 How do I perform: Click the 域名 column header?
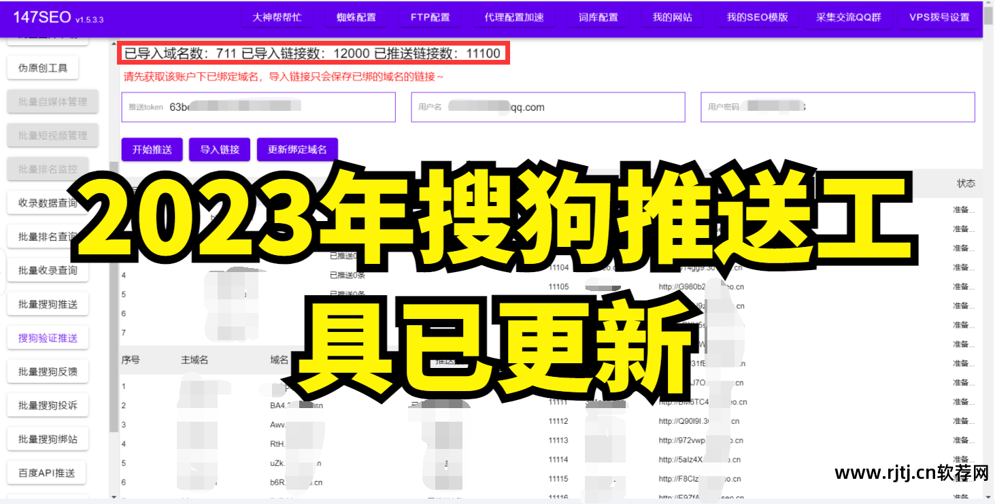point(280,360)
